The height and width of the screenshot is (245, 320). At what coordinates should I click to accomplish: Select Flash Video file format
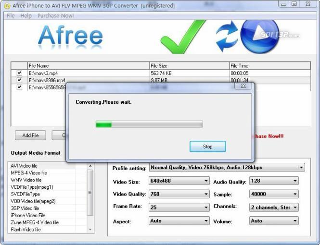(x=26, y=230)
